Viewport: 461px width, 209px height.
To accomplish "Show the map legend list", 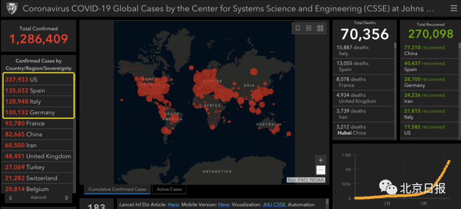I will pos(309,28).
